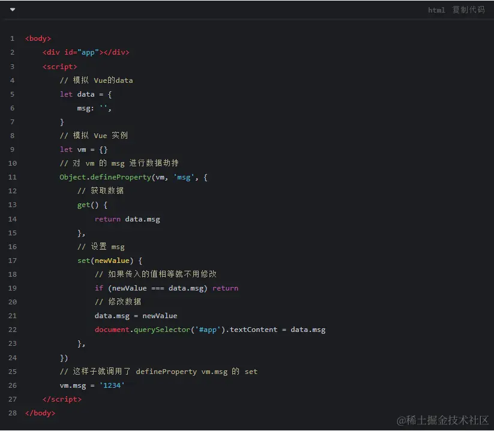
Task: Click the "msg: ''," line
Action: pyautogui.click(x=94, y=108)
